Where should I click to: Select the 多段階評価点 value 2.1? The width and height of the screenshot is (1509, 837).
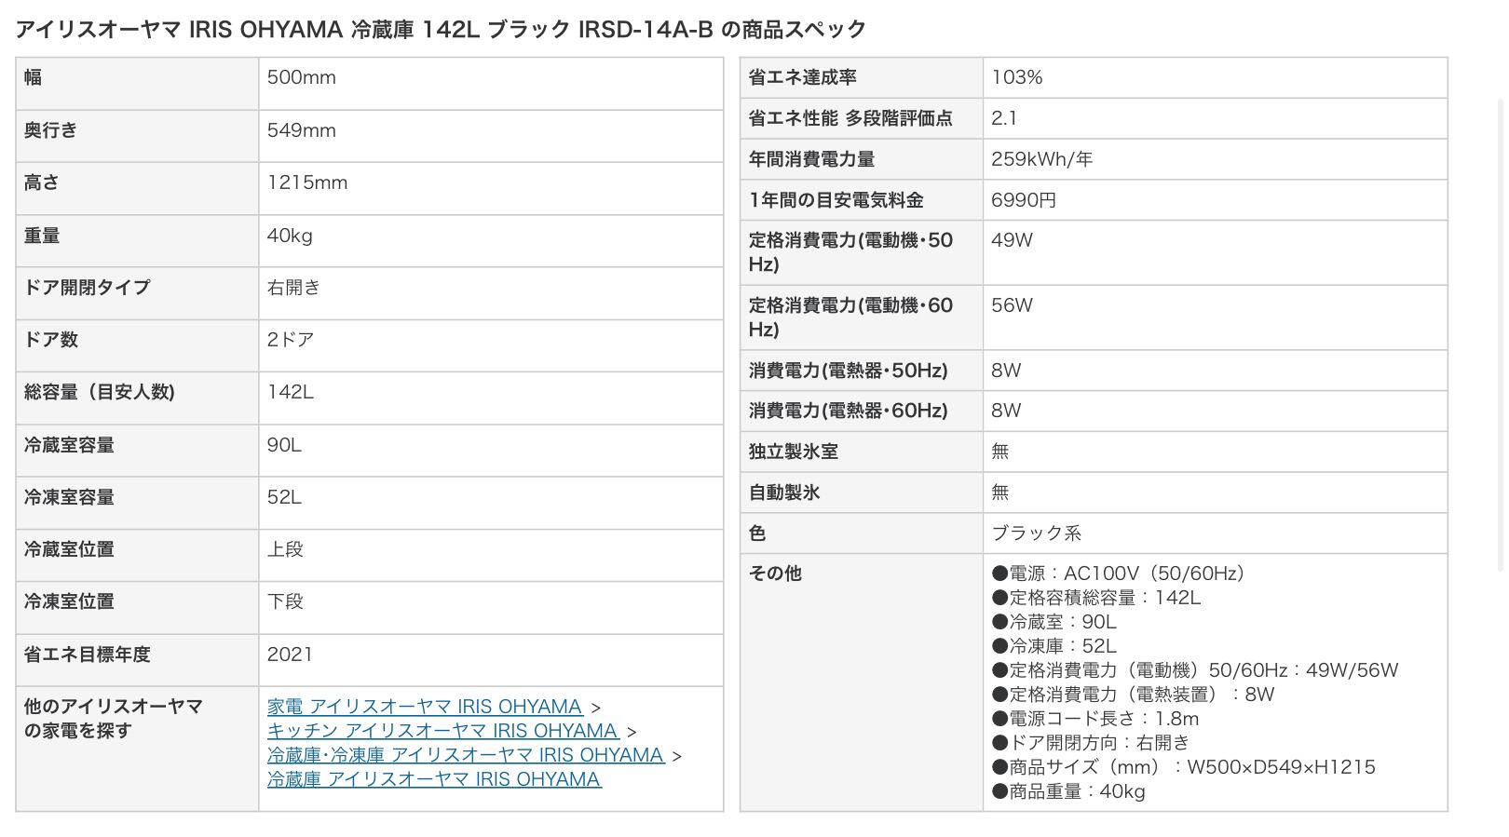[x=1004, y=118]
